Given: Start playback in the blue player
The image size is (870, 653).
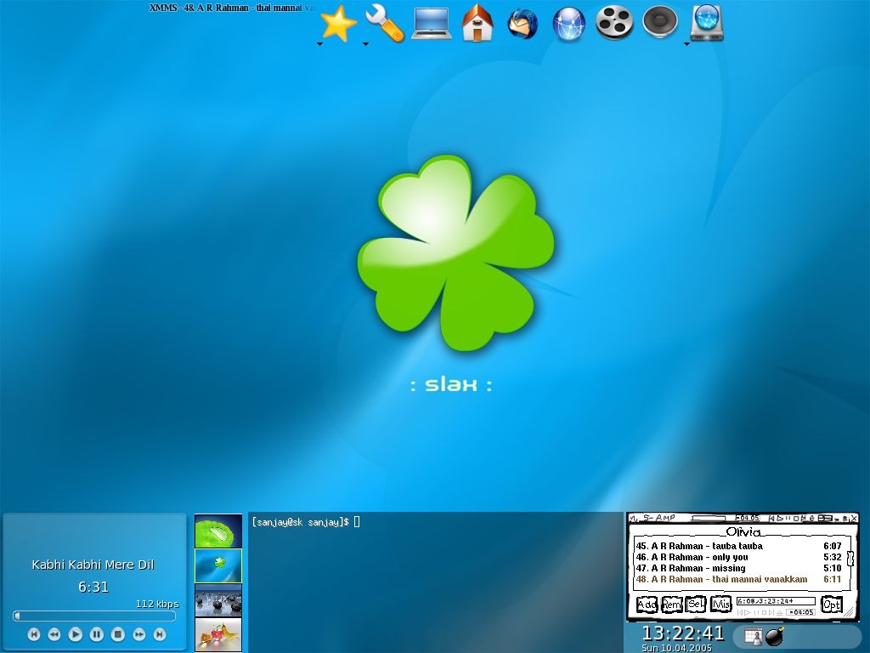Looking at the screenshot, I should 76,633.
